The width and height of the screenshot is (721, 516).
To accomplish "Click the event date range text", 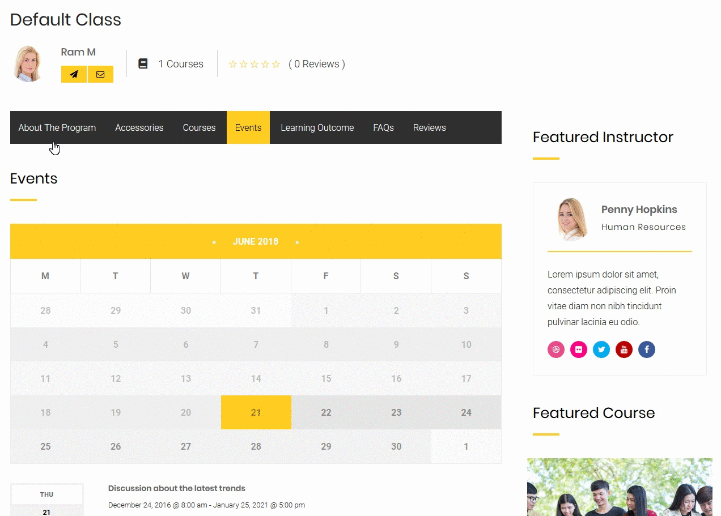I will coord(206,505).
